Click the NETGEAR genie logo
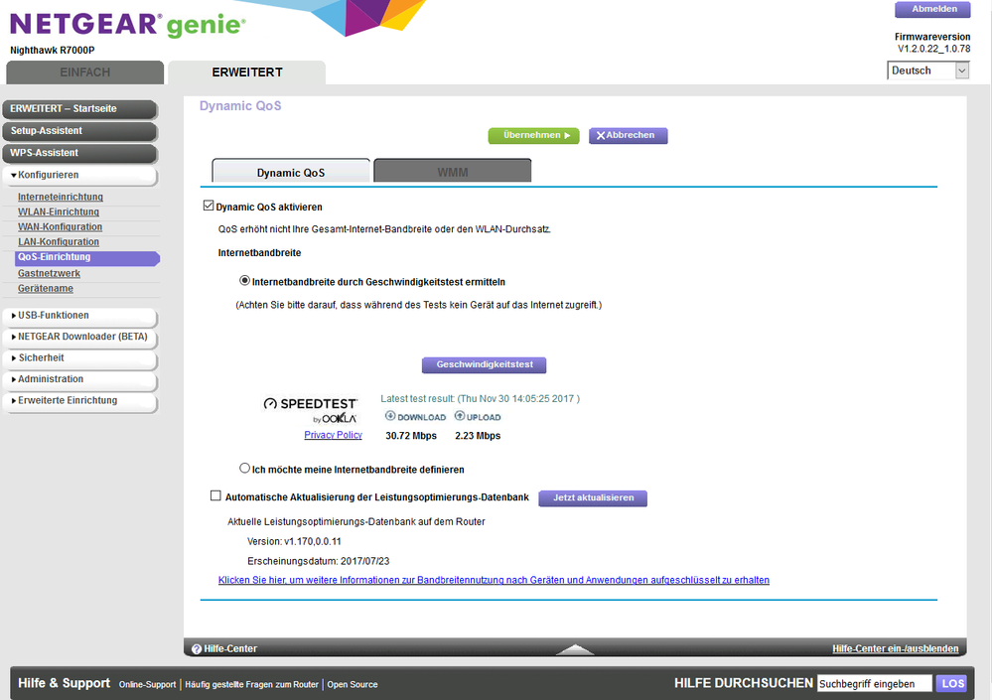Viewport: 992px width, 700px height. click(x=128, y=25)
